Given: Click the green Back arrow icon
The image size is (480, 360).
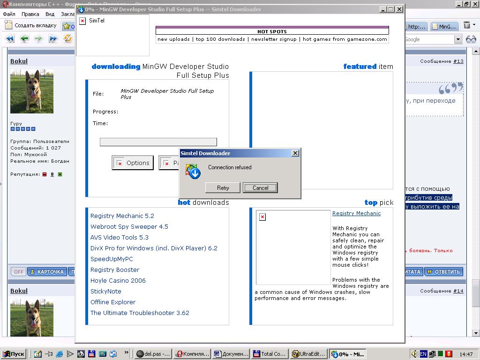Looking at the screenshot, I should point(24,39).
